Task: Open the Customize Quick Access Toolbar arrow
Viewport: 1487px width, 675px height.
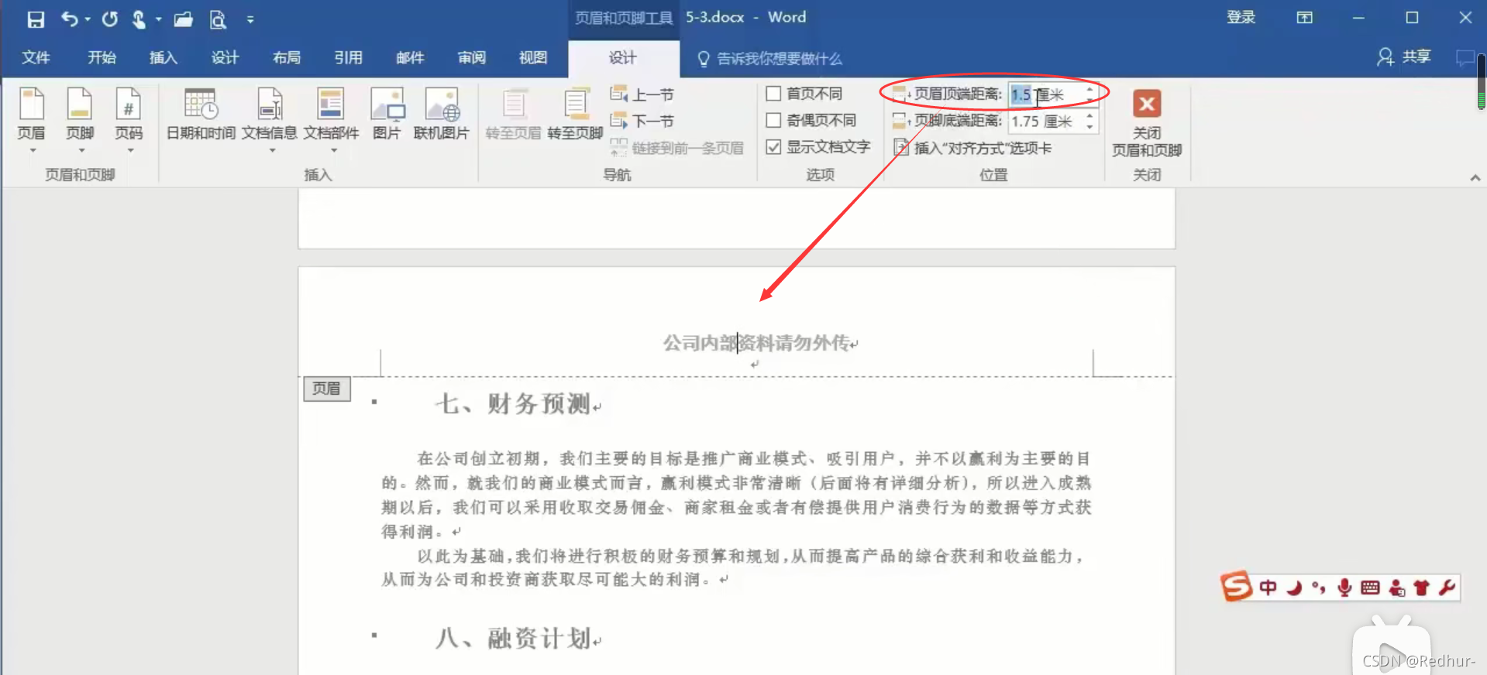Action: pyautogui.click(x=250, y=19)
